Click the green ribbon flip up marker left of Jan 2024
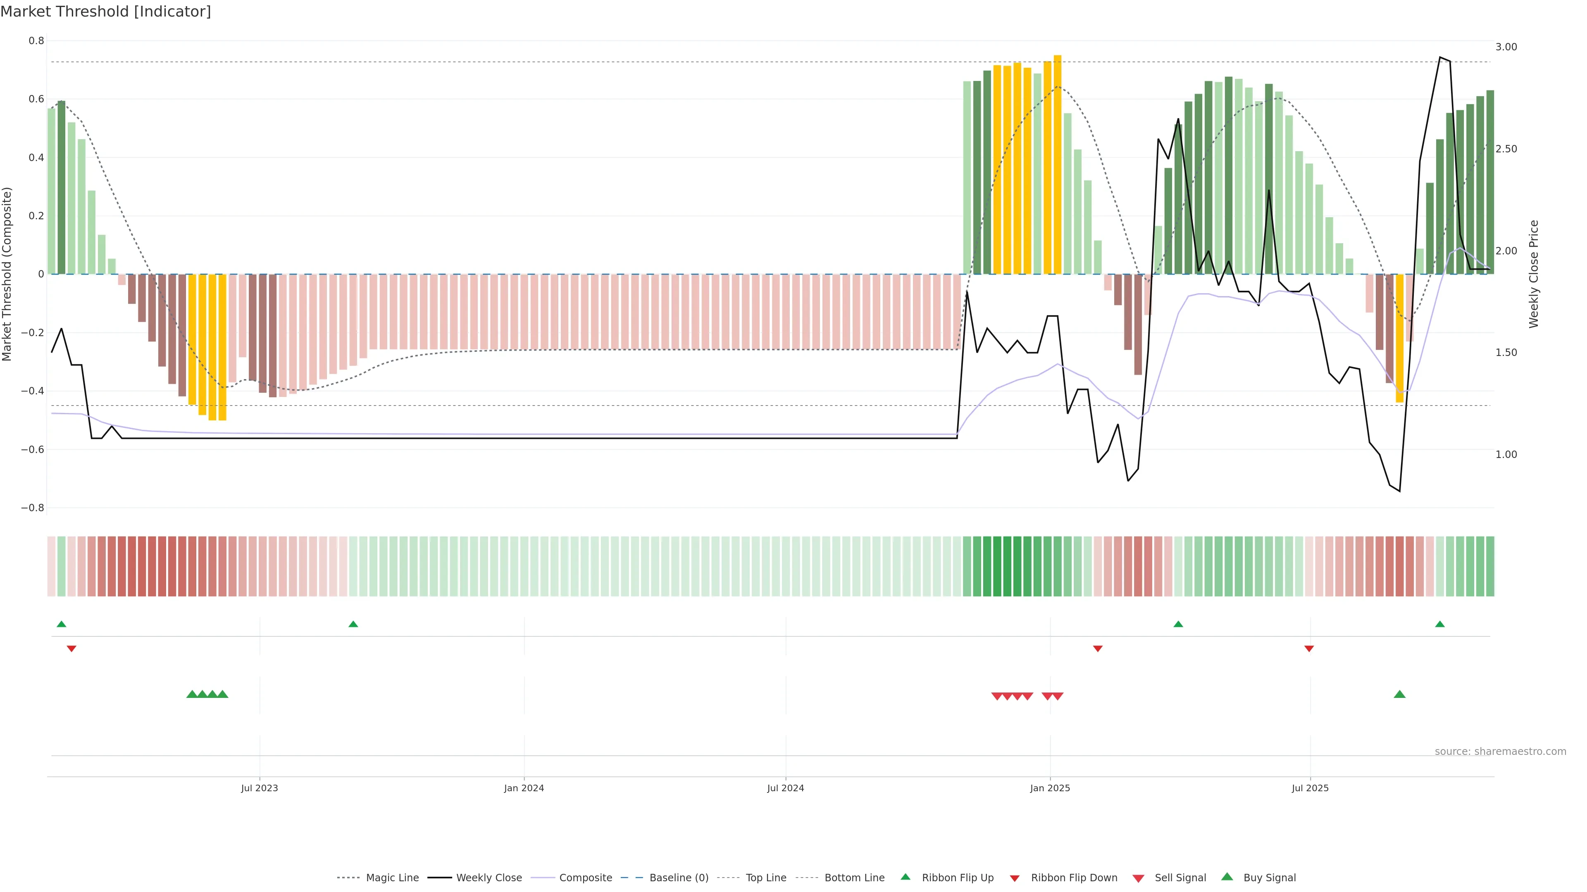The image size is (1587, 892). (353, 624)
